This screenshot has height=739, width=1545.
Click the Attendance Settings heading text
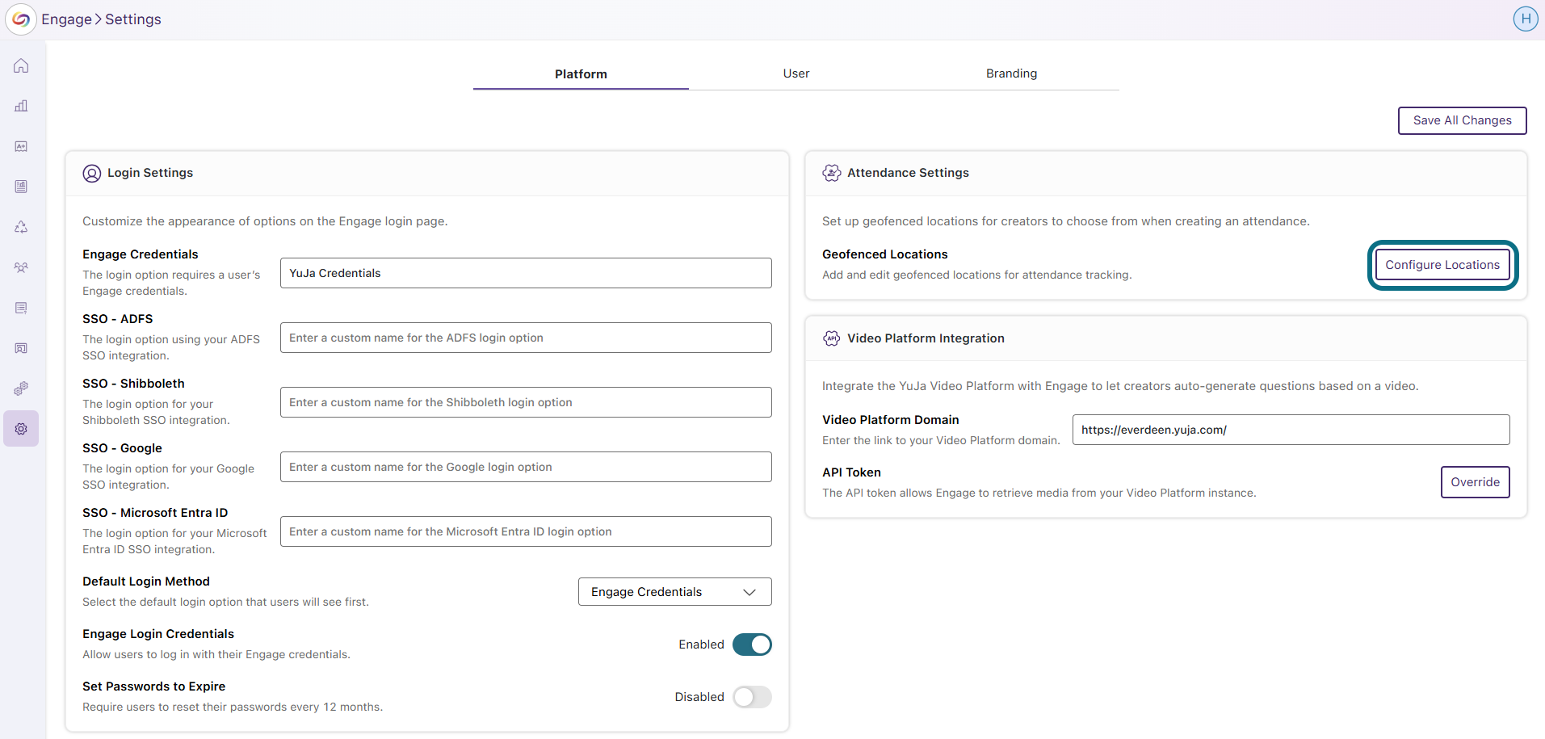pyautogui.click(x=908, y=173)
